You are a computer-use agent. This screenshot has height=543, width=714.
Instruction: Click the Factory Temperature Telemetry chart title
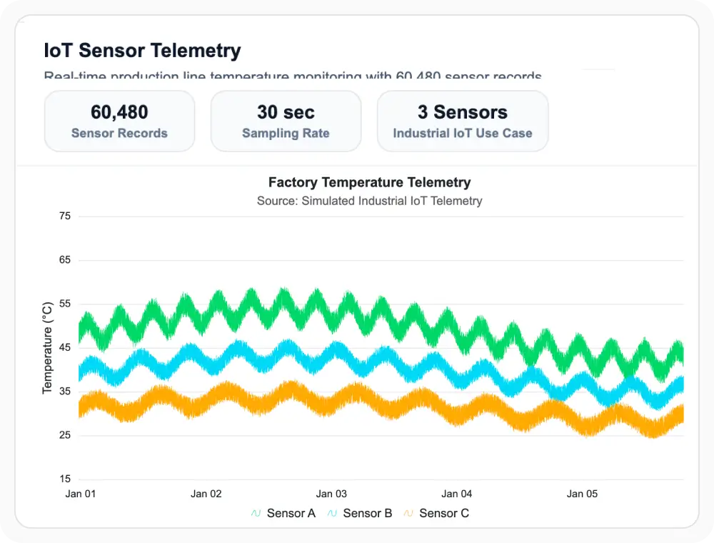[369, 182]
